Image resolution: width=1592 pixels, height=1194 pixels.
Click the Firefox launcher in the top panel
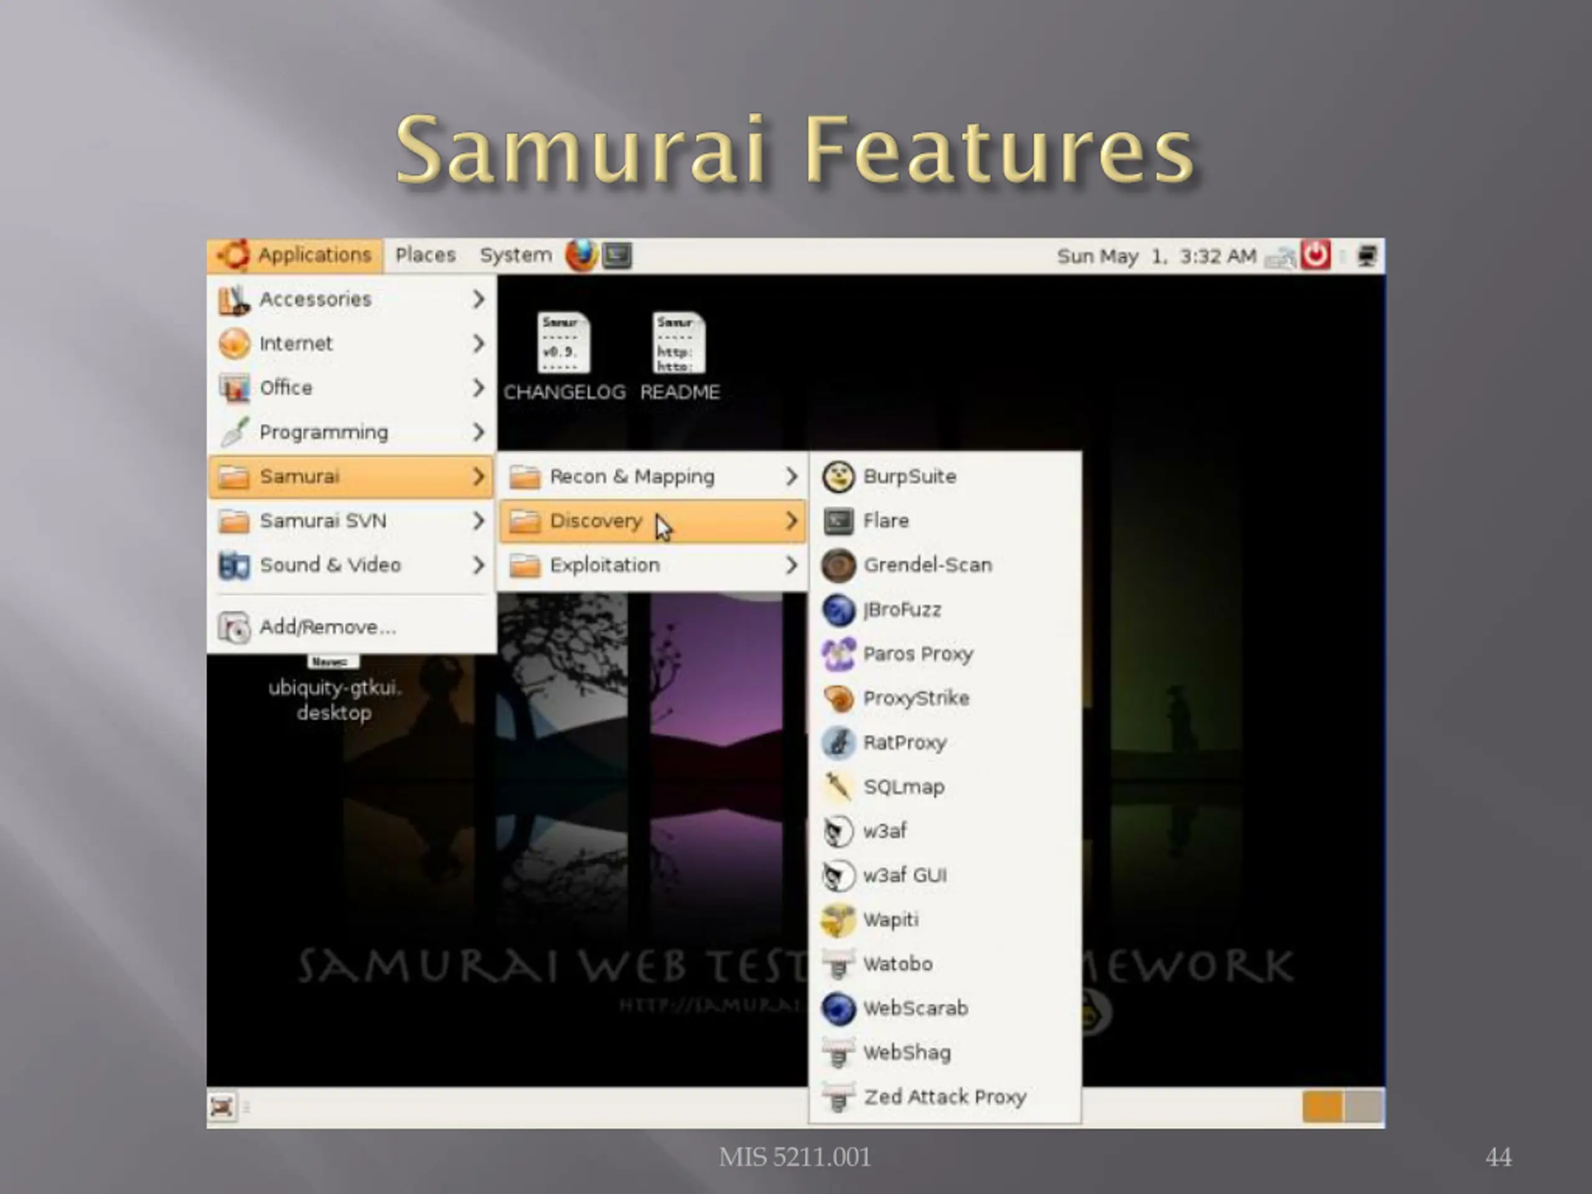tap(581, 256)
